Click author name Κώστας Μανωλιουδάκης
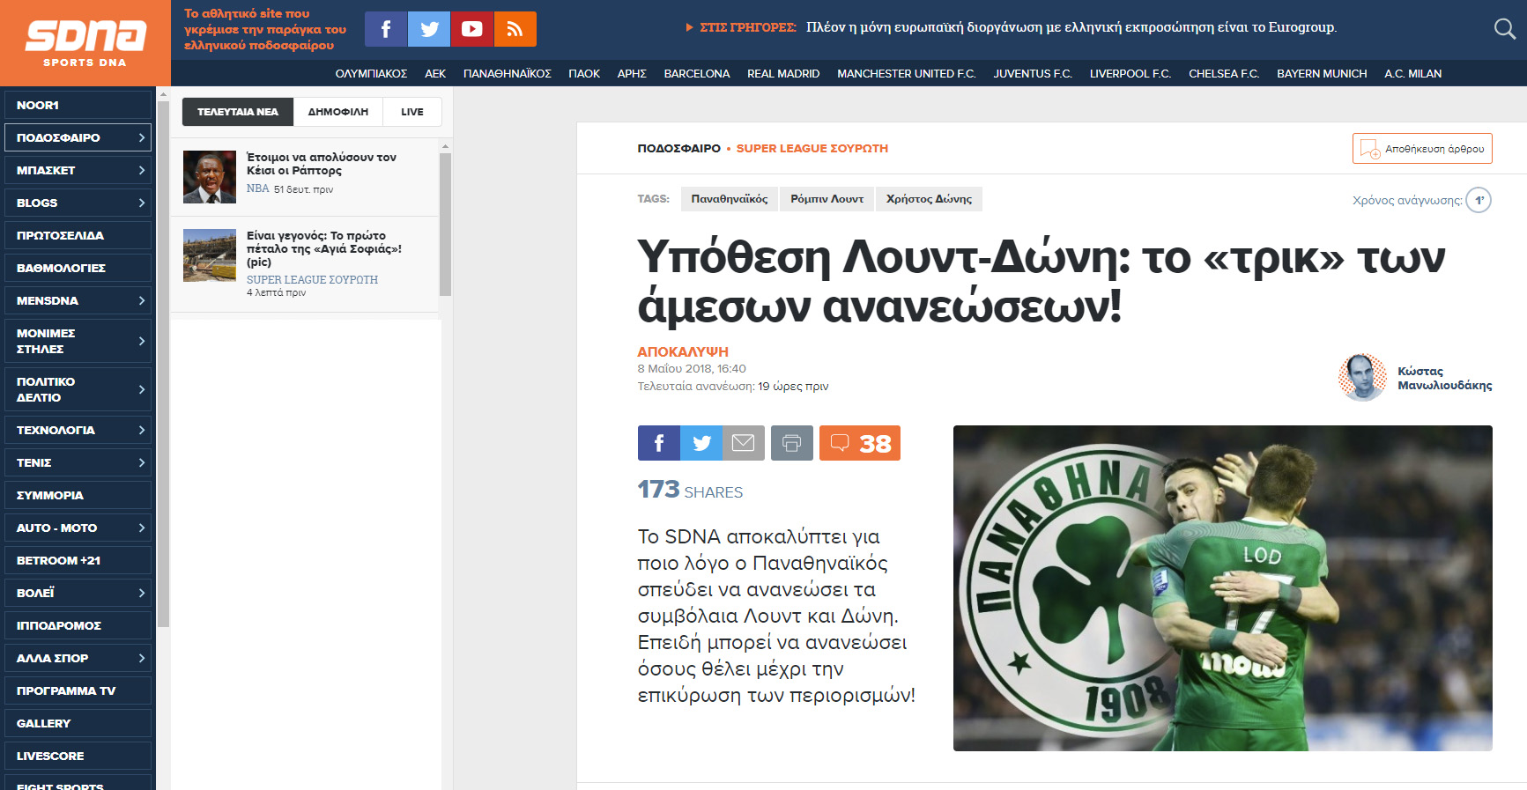 pyautogui.click(x=1444, y=378)
